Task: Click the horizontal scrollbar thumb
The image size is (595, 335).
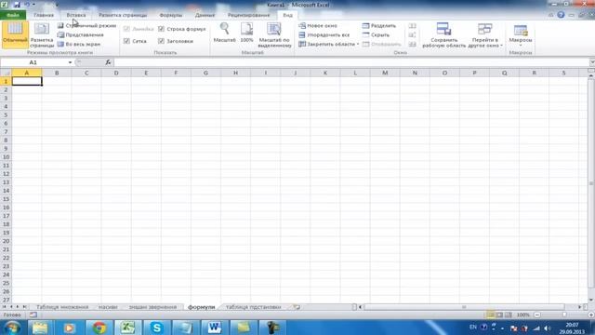Action: point(464,307)
